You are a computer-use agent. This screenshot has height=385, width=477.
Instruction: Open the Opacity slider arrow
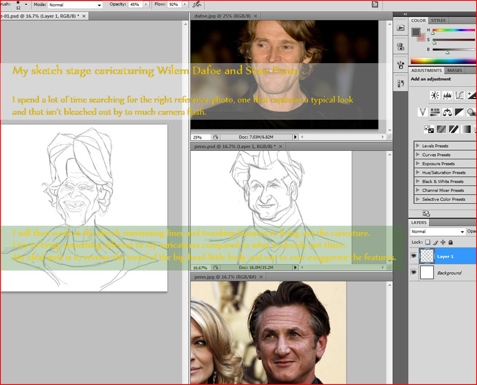click(146, 5)
